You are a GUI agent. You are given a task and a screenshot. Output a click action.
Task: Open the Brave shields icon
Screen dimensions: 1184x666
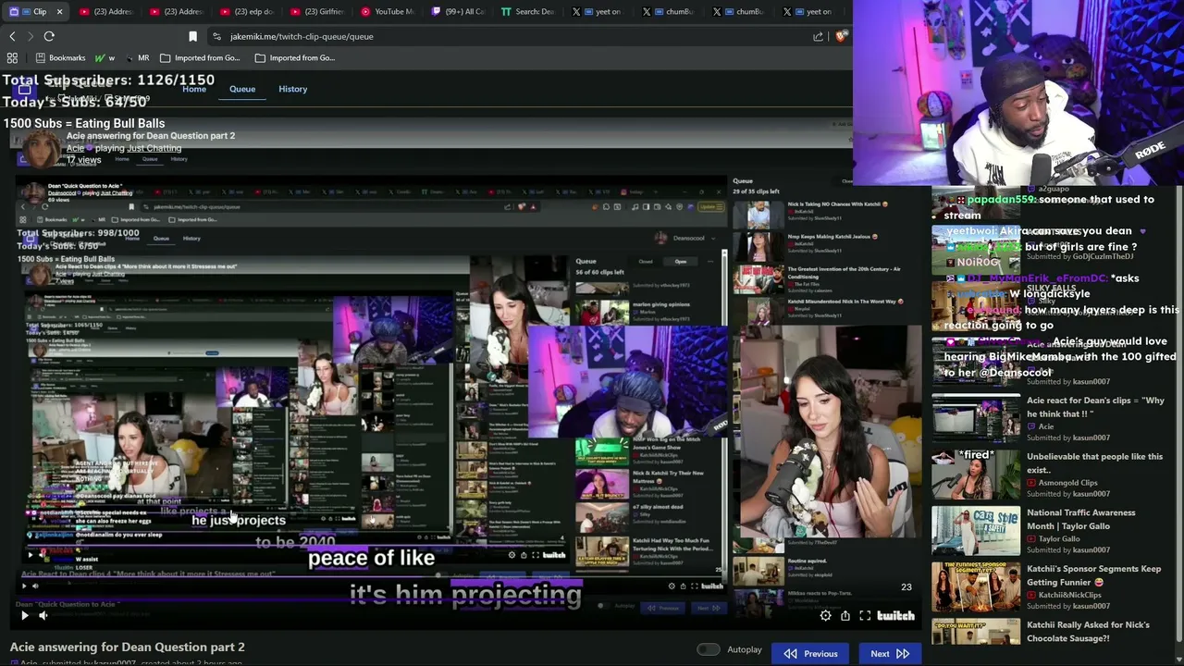point(841,36)
